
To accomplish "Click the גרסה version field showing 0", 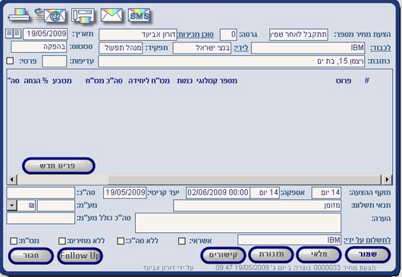I will coord(228,35).
